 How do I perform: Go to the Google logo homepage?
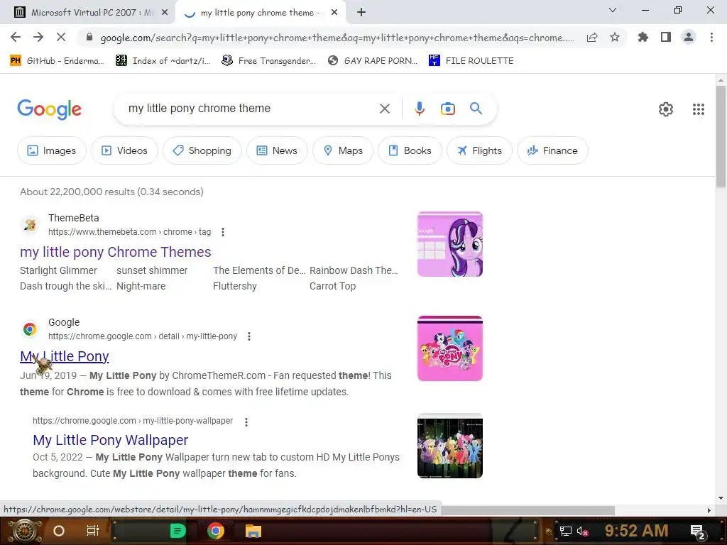coord(49,109)
